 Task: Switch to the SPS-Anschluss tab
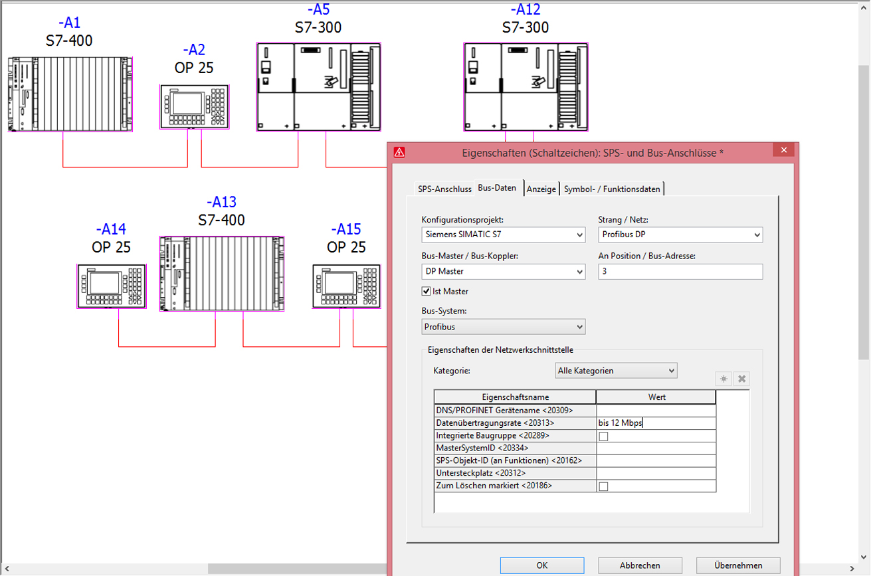point(444,189)
